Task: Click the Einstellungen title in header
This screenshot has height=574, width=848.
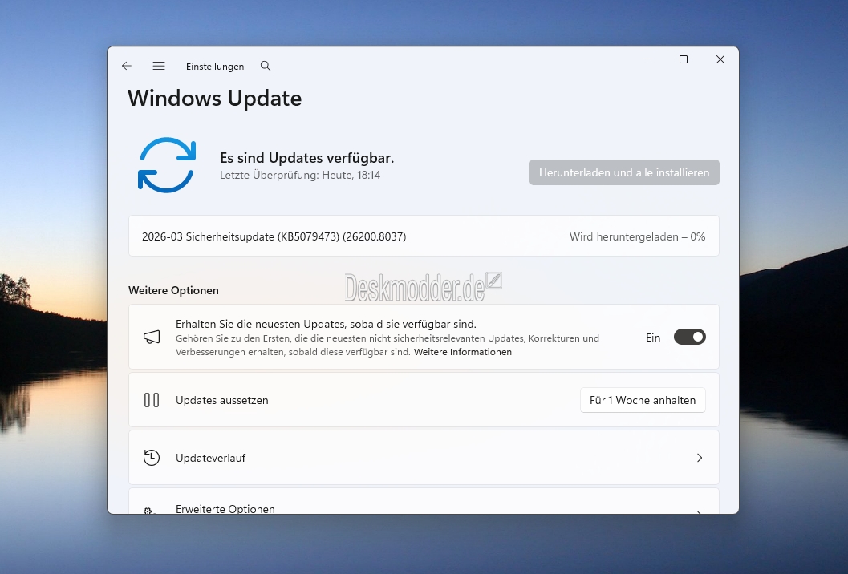Action: pyautogui.click(x=215, y=67)
